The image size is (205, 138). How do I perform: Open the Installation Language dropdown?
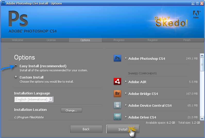[x=33, y=99]
